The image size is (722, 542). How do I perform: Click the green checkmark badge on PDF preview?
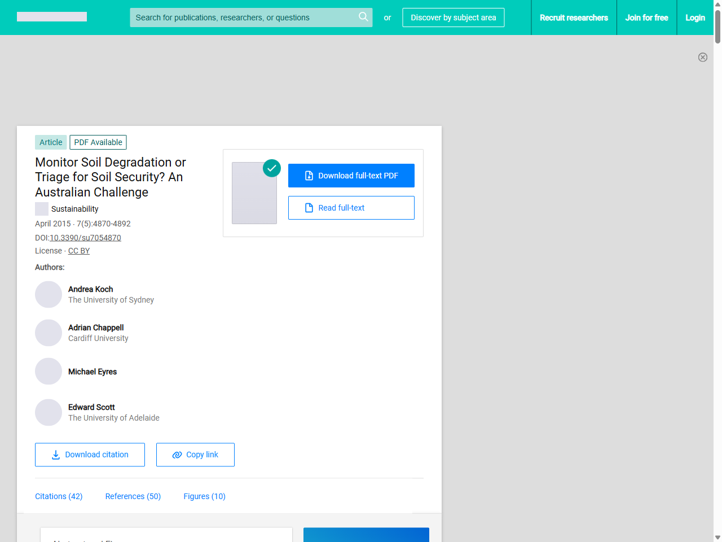[x=272, y=168]
